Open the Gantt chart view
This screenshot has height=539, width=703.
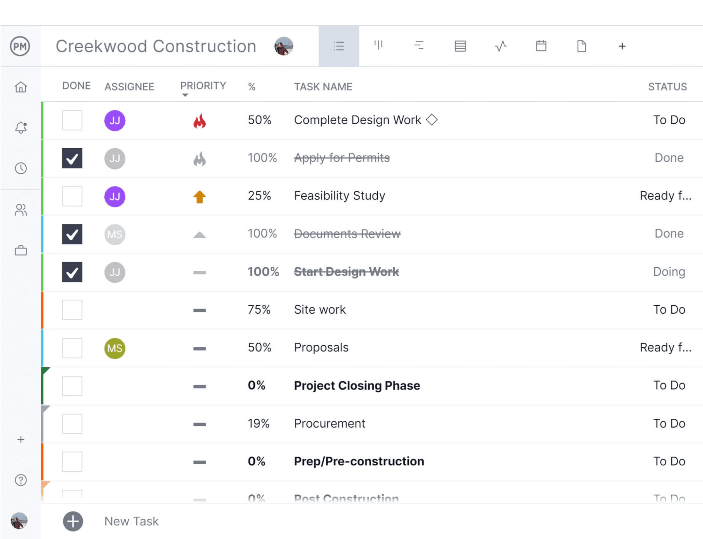[x=419, y=46]
